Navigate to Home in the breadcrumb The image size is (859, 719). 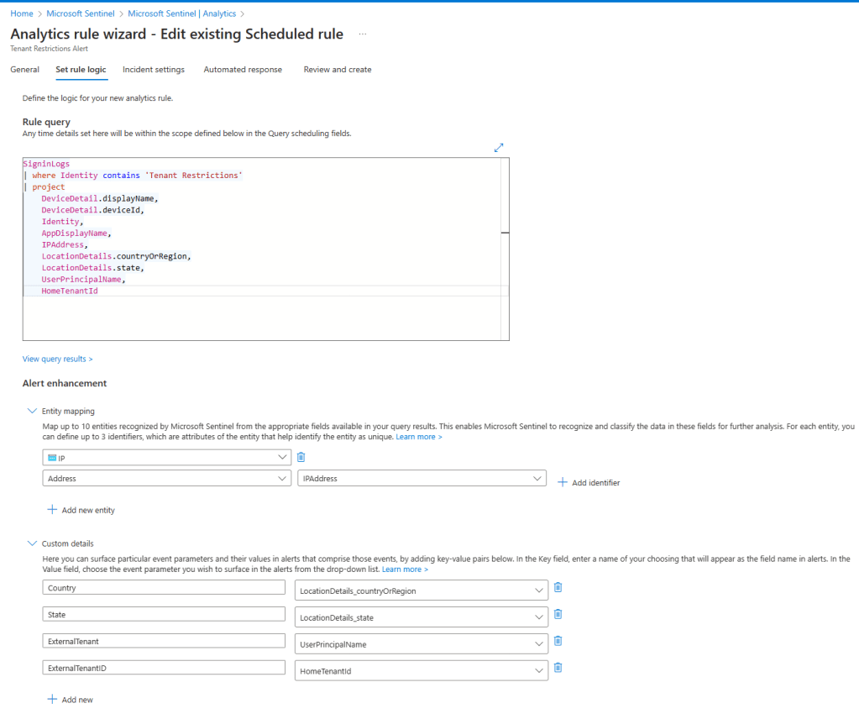click(x=21, y=13)
